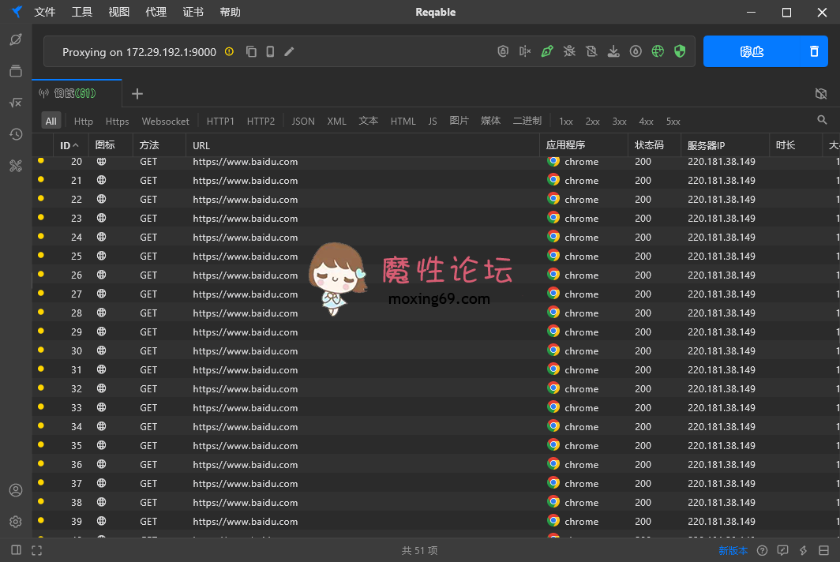Click the mobile device icon beside the proxy address
This screenshot has height=562, width=840.
point(270,51)
